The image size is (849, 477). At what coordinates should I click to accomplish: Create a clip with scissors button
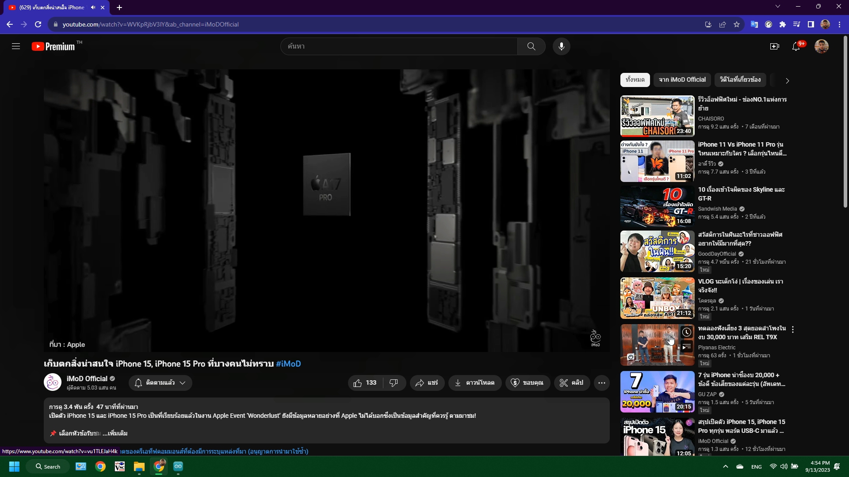572,383
